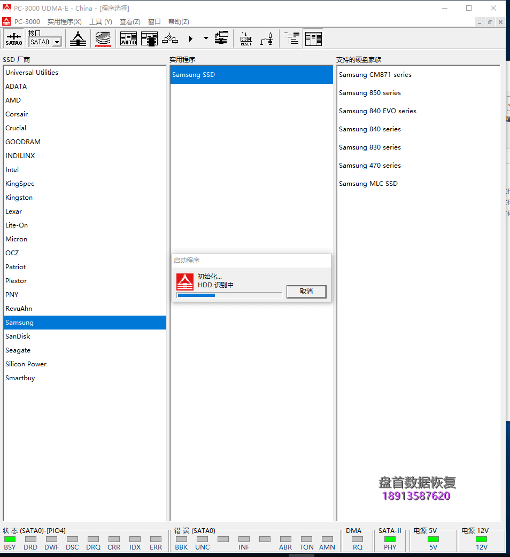This screenshot has height=557, width=510.
Task: Click the table with chip toolbar icon
Action: click(x=149, y=38)
